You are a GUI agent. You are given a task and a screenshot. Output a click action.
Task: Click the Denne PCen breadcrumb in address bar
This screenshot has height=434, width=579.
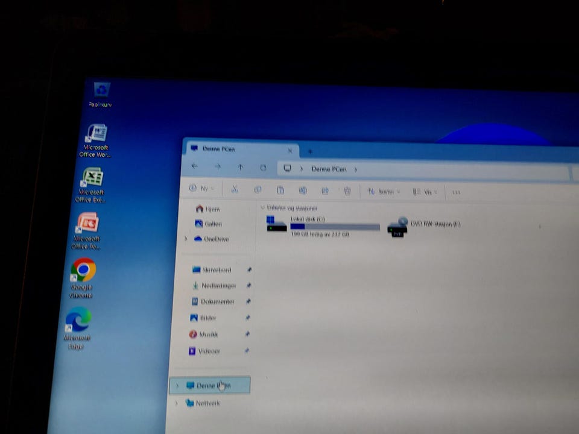pyautogui.click(x=329, y=169)
